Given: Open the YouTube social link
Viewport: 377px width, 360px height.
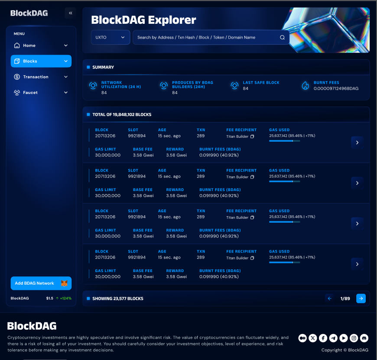Looking at the screenshot, I should pyautogui.click(x=344, y=338).
